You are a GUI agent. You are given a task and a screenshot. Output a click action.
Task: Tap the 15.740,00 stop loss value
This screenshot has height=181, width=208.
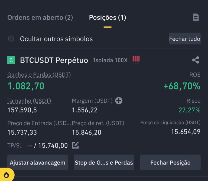click(53, 146)
